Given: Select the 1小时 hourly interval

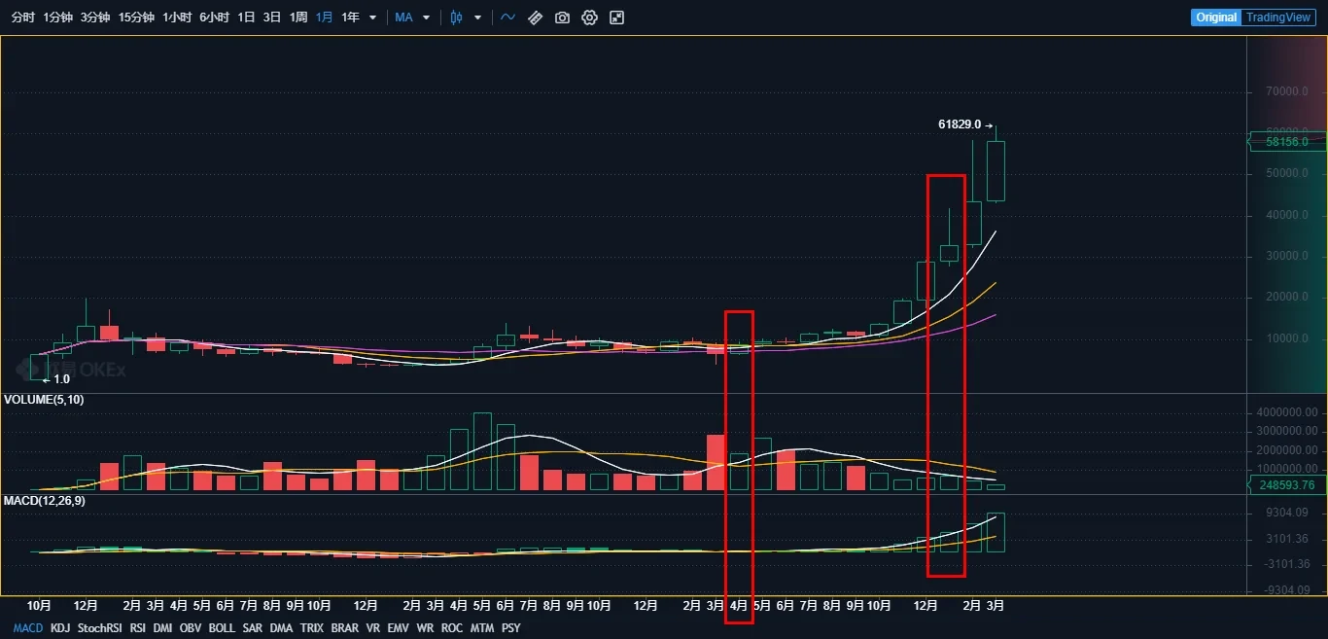Looking at the screenshot, I should [177, 18].
